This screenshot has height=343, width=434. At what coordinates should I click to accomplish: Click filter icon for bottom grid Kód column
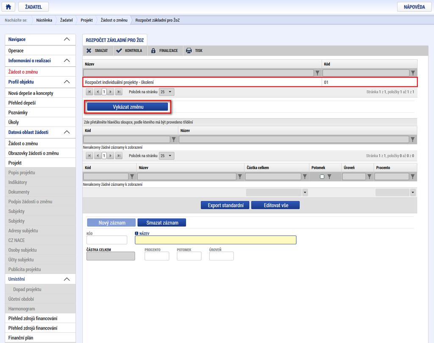pos(132,177)
